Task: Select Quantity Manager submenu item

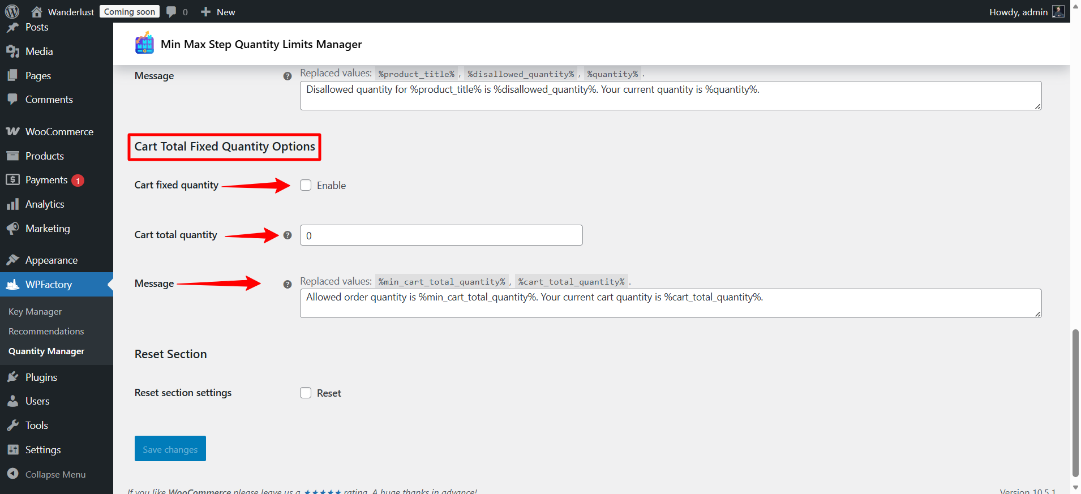Action: 46,351
